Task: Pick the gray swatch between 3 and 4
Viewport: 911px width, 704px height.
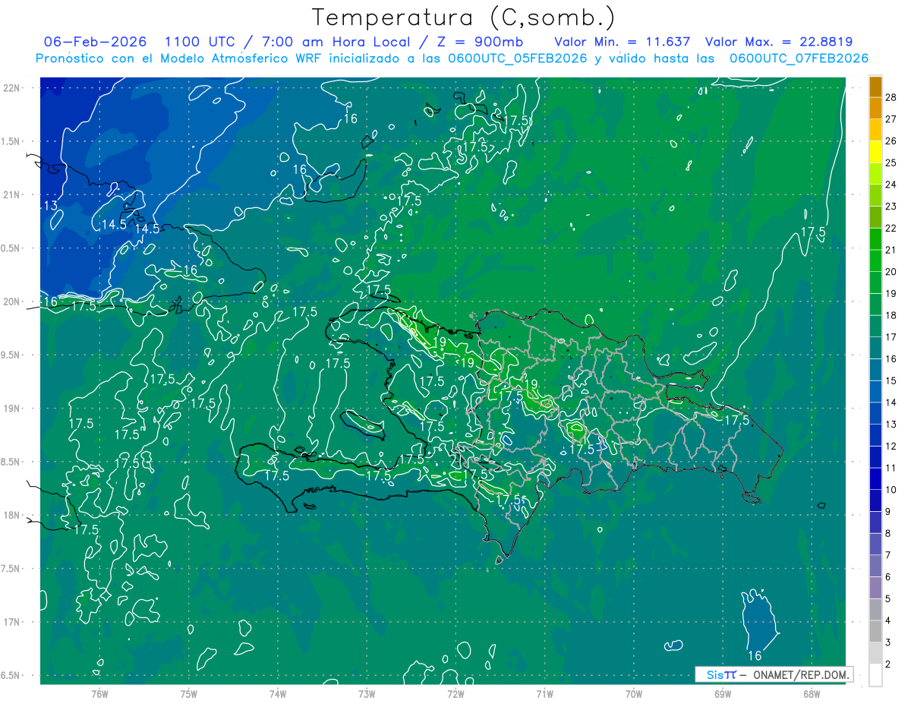Action: (x=875, y=631)
